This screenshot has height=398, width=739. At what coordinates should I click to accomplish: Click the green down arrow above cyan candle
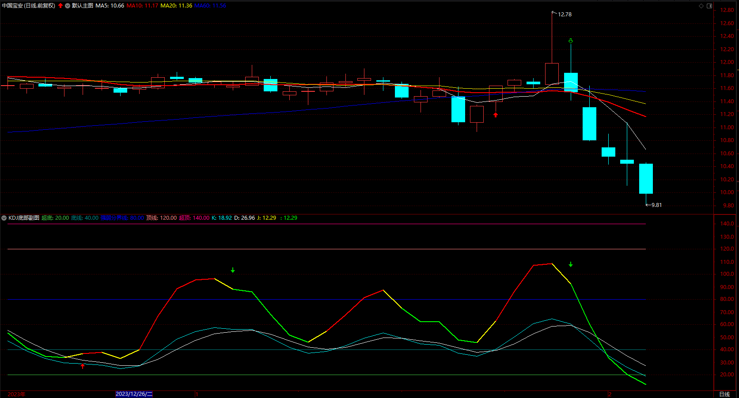571,41
